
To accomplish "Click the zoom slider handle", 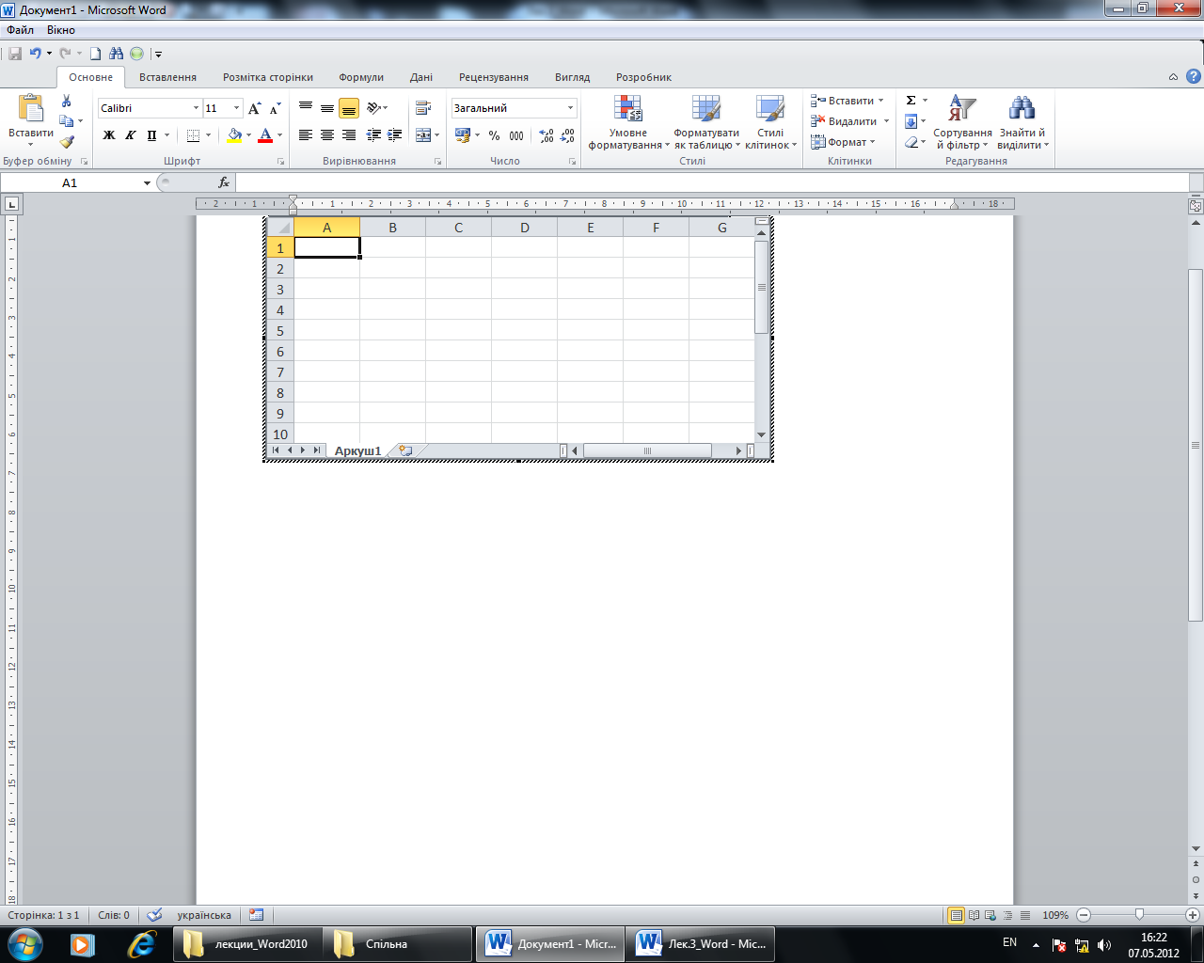I will (1139, 914).
